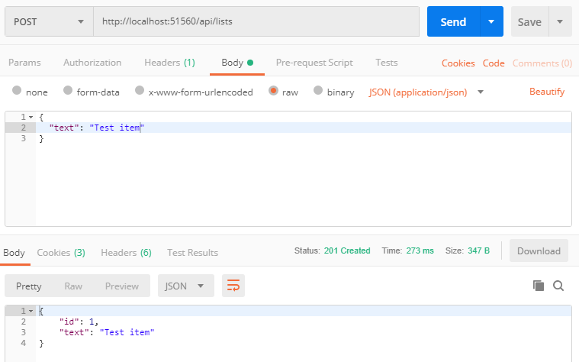Select the form-data radio option
The height and width of the screenshot is (362, 579).
(68, 92)
